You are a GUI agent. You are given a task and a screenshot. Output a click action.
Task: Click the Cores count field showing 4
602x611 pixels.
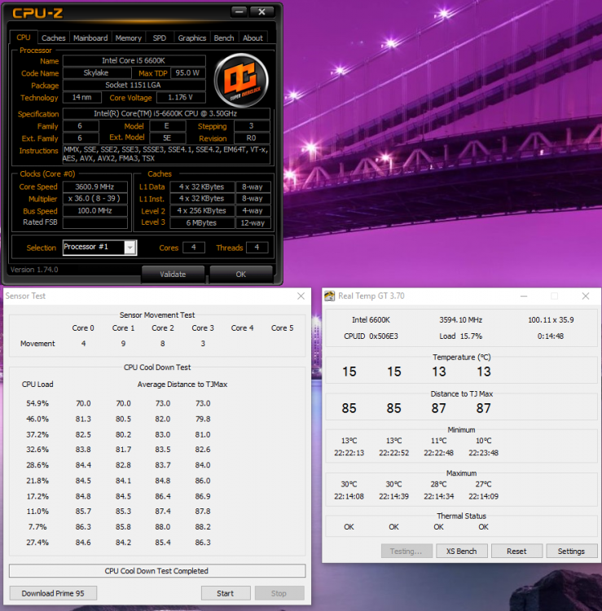pos(194,248)
